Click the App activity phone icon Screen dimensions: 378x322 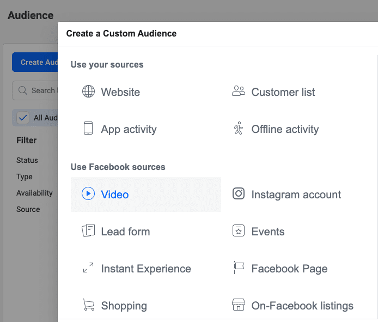pos(88,128)
